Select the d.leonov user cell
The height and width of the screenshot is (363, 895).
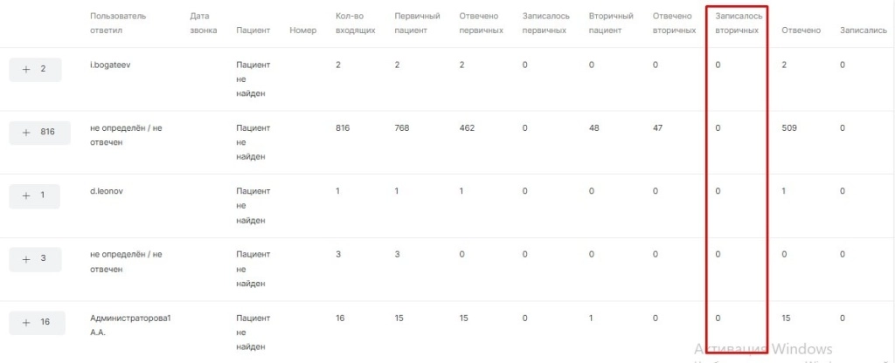(106, 191)
